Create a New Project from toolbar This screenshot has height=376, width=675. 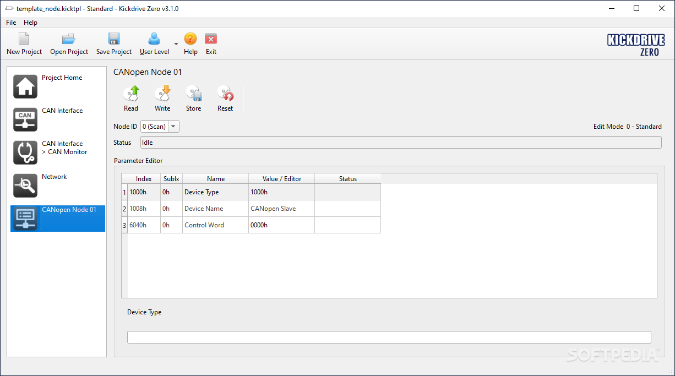(24, 43)
